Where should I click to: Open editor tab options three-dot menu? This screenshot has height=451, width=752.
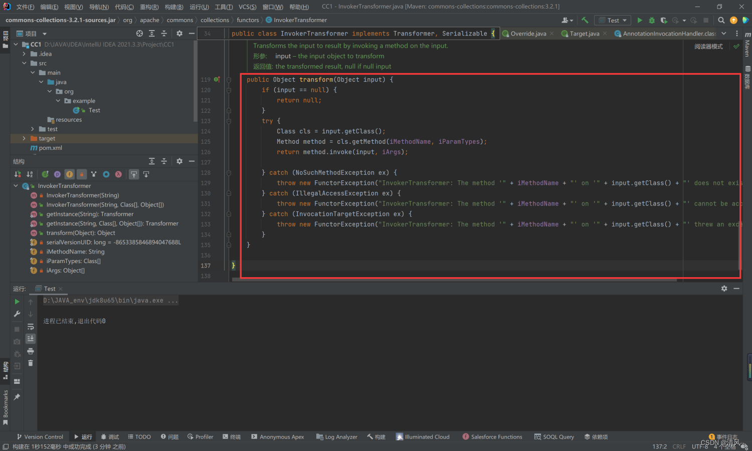pyautogui.click(x=736, y=34)
